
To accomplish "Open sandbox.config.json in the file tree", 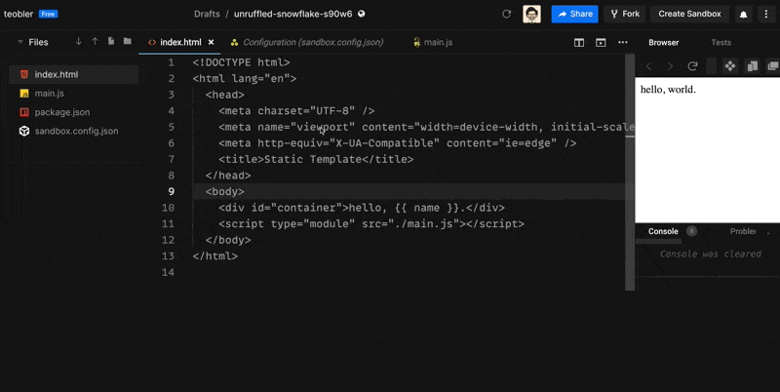I will coord(77,132).
